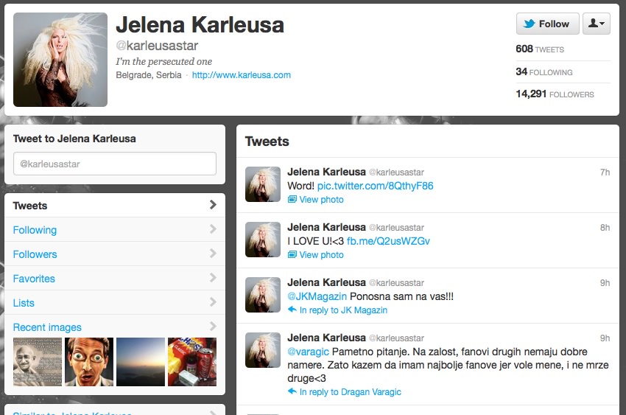
Task: Click avatar icon beside the 'Word!' tweet
Action: 263,184
